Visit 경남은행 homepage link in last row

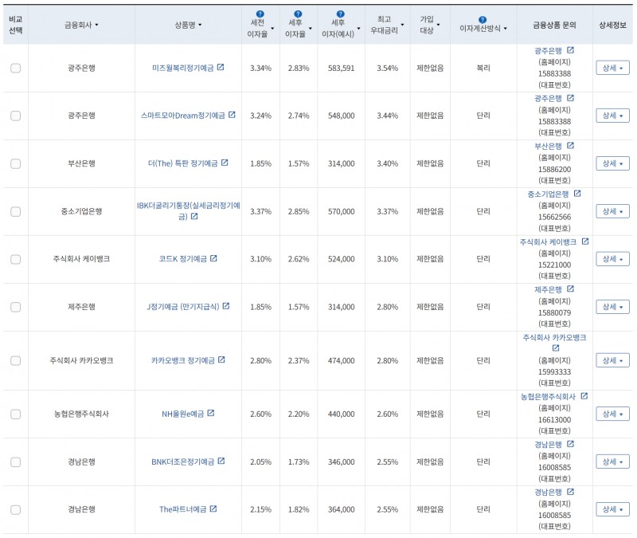(548, 493)
